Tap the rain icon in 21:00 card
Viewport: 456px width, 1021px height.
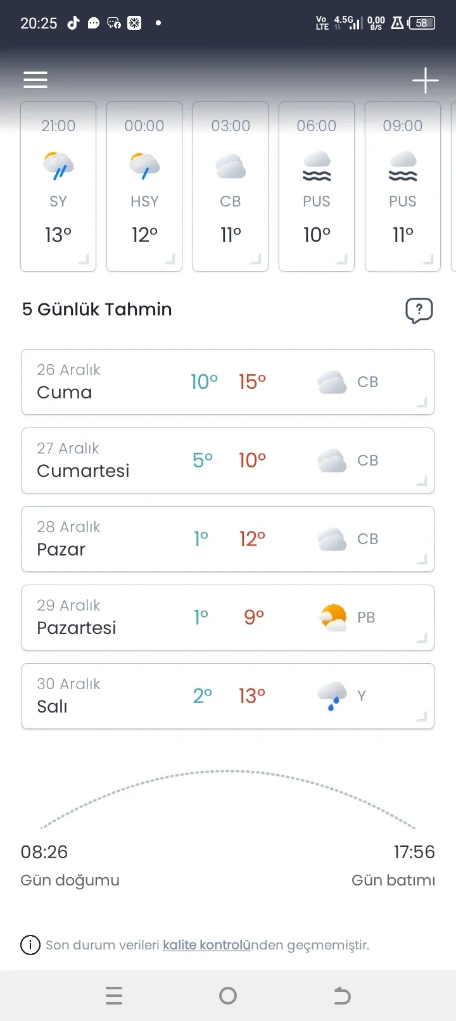58,165
